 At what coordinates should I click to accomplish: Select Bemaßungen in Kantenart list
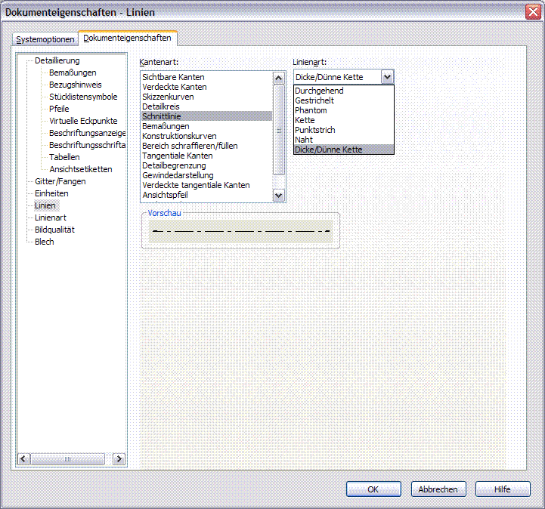[206, 126]
